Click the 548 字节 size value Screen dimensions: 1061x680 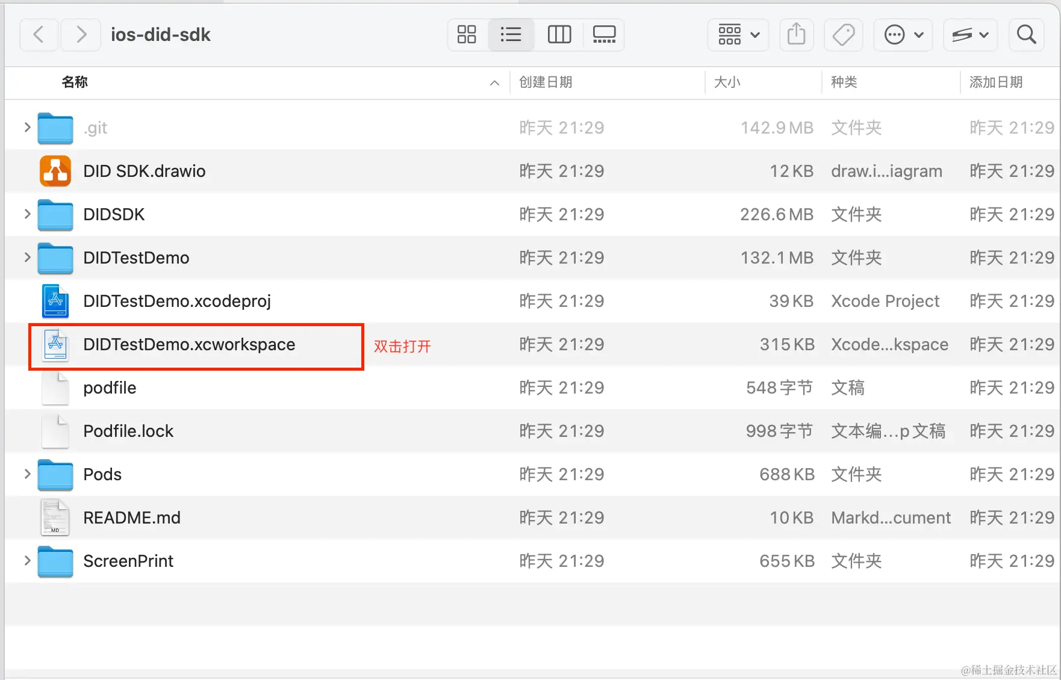point(780,388)
